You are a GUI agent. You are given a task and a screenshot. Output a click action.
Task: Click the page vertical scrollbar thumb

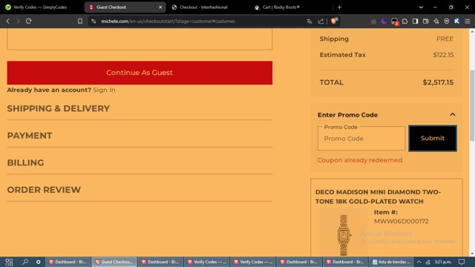click(x=472, y=105)
